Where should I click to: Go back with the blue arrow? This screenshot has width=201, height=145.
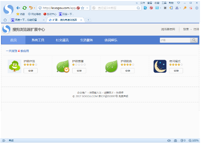pos(18,8)
